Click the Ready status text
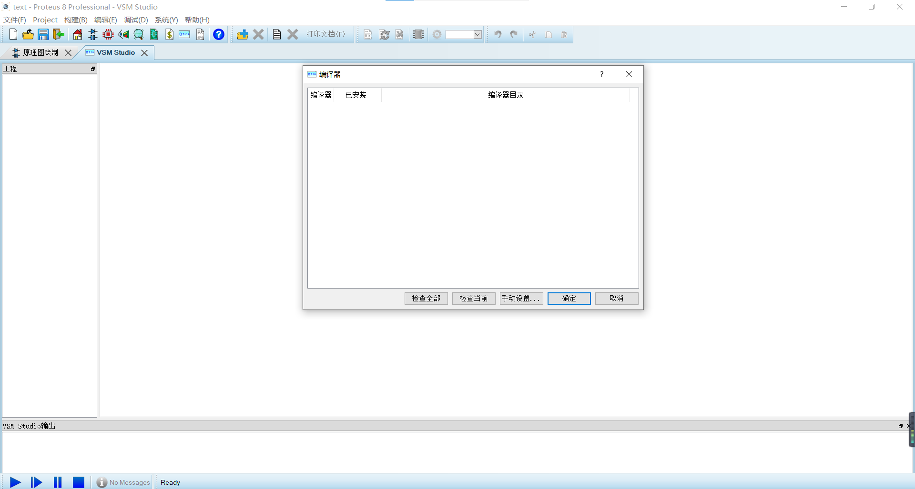The width and height of the screenshot is (915, 489). tap(170, 482)
